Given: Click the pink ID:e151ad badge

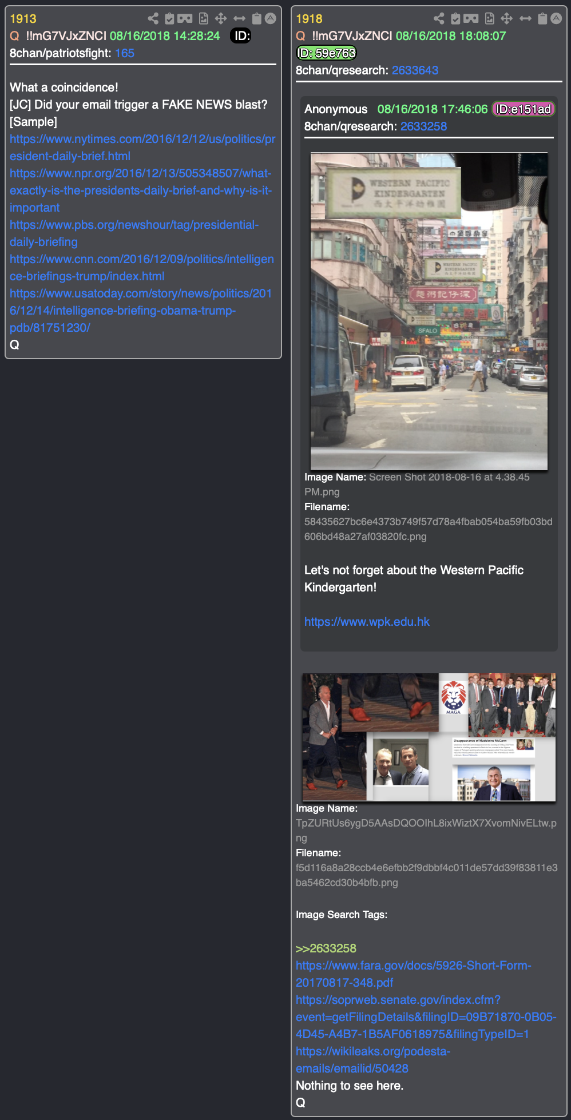Looking at the screenshot, I should (524, 109).
